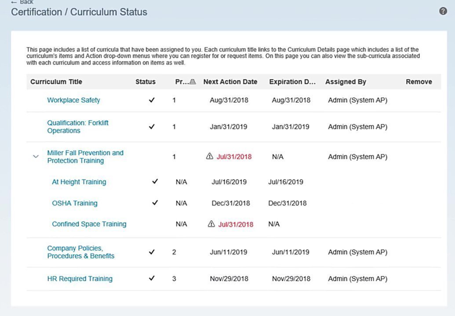The image size is (455, 316).
Task: Click the overdue Jul/31/2018 date in Miller row
Action: [x=234, y=157]
